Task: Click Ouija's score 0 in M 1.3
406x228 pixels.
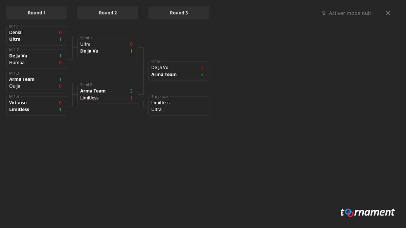Action: [60, 86]
